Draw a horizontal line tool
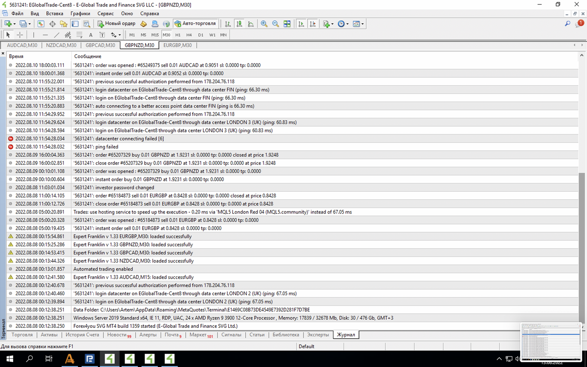This screenshot has height=367, width=587. tap(45, 35)
